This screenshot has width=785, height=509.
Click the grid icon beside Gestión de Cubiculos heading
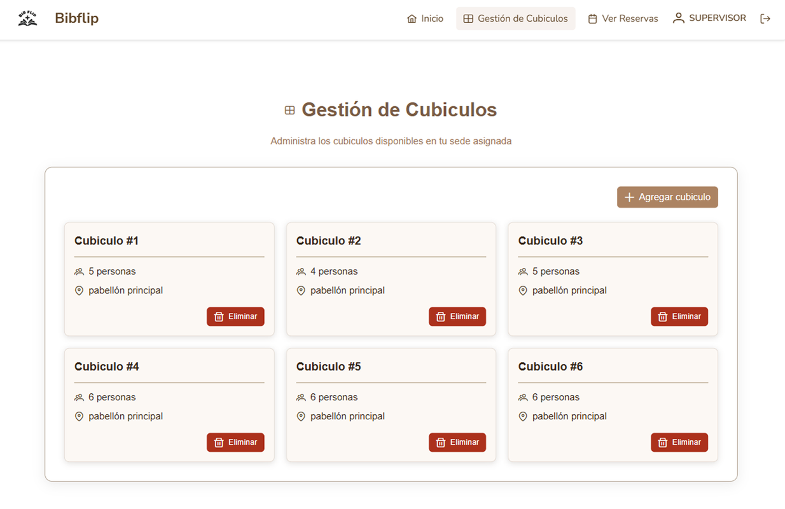pos(289,110)
